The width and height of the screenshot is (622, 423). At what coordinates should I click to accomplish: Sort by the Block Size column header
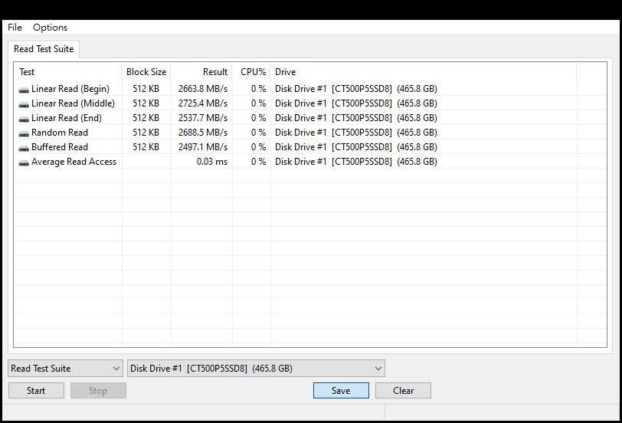[x=146, y=72]
